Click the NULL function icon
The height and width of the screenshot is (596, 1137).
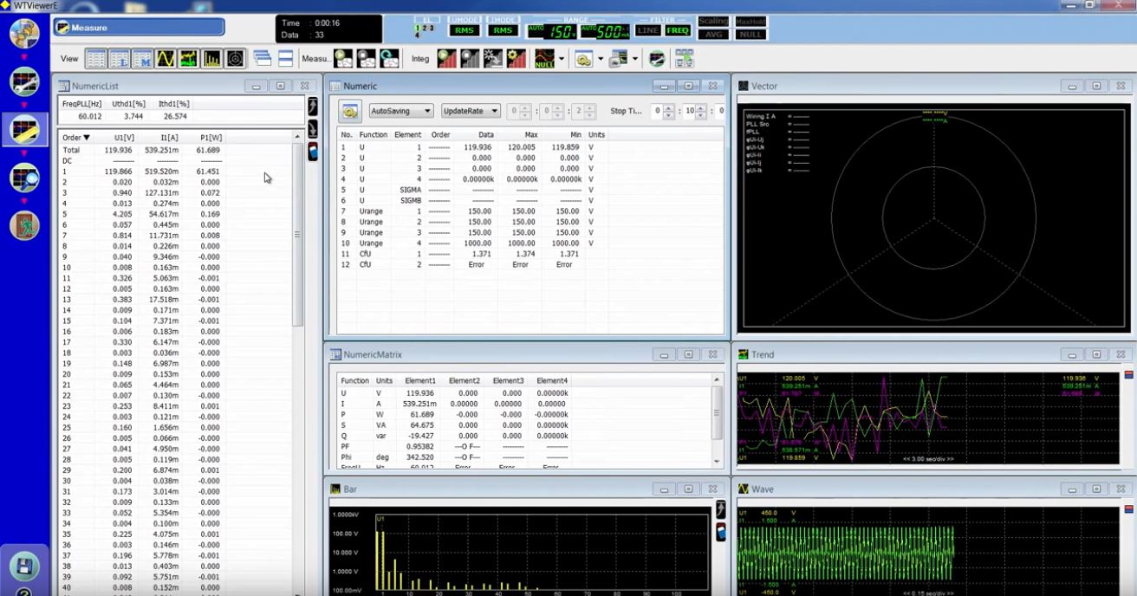(544, 59)
